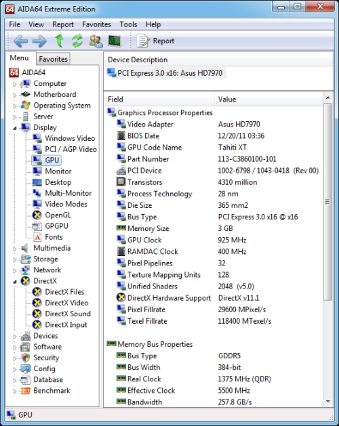Click the Report toolbar button

click(155, 41)
